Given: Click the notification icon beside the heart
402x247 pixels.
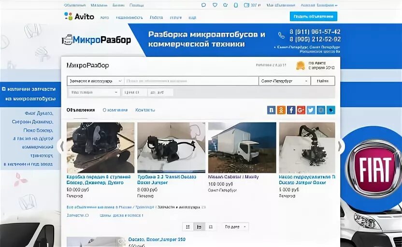Looking at the screenshot, I should pos(225,5).
